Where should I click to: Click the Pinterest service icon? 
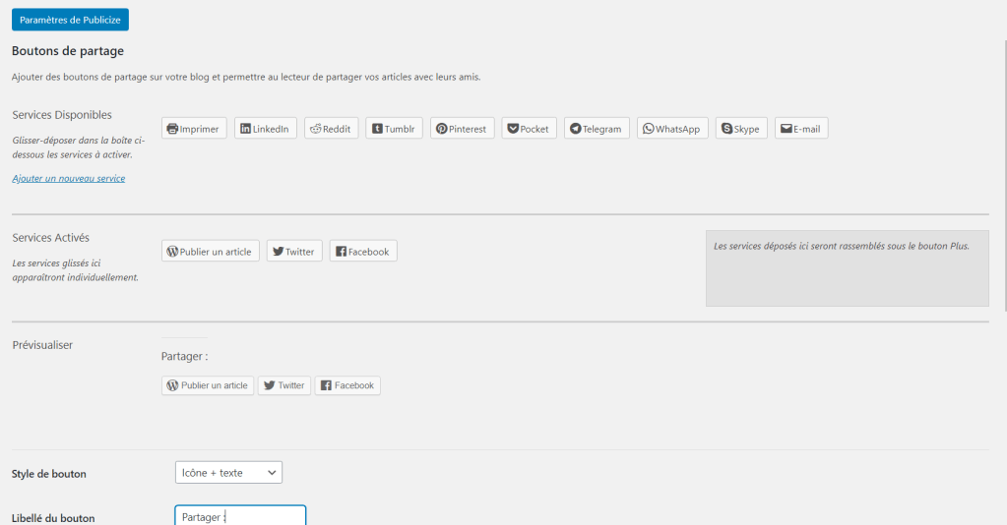[x=462, y=129]
